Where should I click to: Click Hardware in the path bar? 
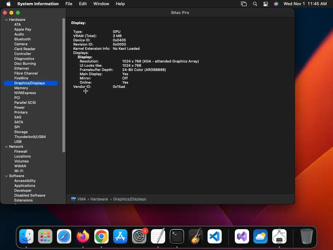99,199
